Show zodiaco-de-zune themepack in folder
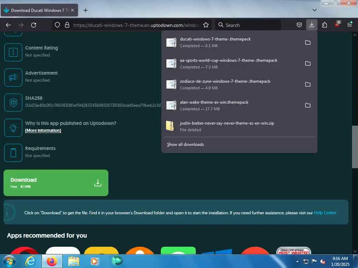This screenshot has height=268, width=358. click(308, 84)
